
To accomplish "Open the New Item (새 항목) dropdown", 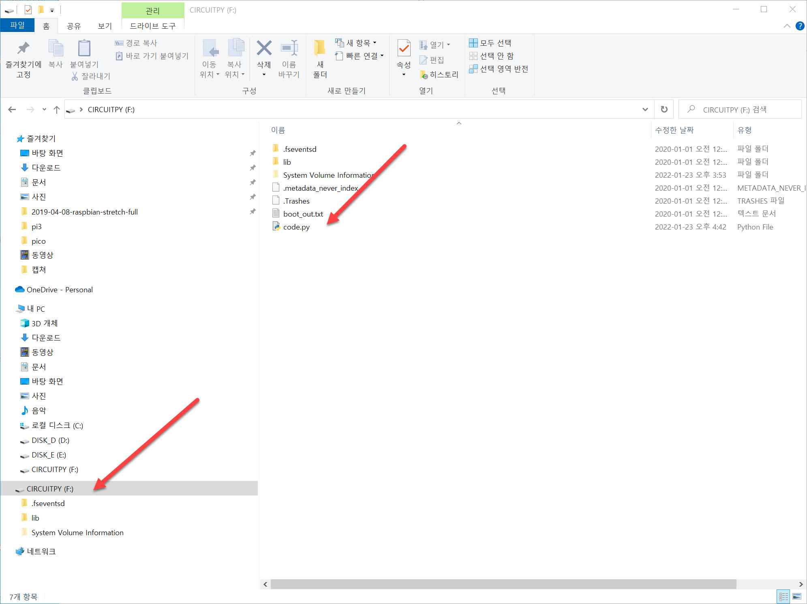I will coord(357,43).
